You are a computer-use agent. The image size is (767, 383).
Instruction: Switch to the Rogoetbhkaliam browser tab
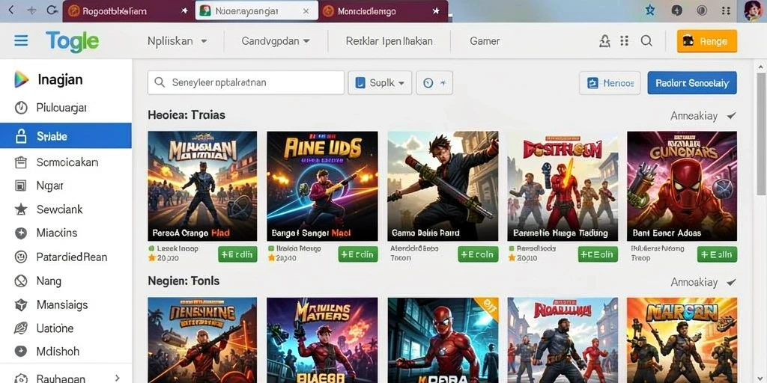(x=128, y=10)
